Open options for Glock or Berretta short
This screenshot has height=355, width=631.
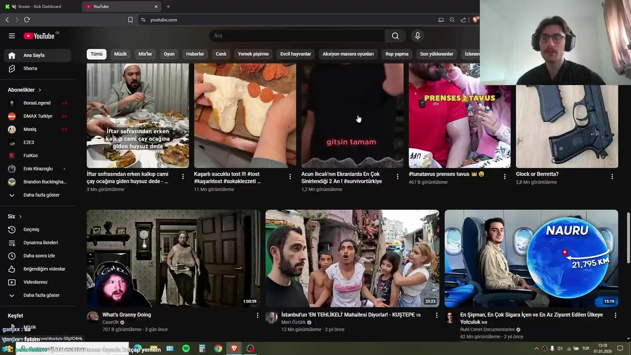click(x=612, y=177)
